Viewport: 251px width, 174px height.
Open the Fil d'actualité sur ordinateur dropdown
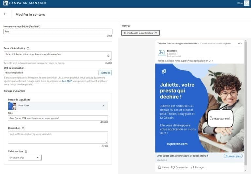(x=141, y=33)
